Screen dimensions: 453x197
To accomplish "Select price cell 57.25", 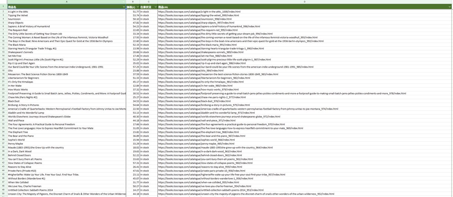I will coord(133,67).
